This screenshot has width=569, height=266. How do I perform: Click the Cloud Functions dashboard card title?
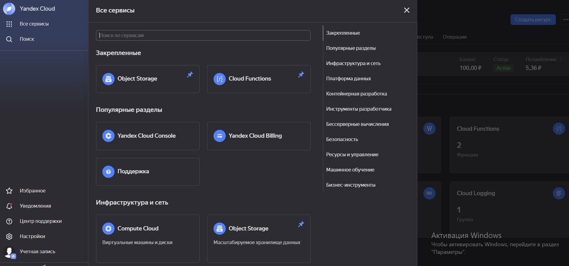[478, 129]
